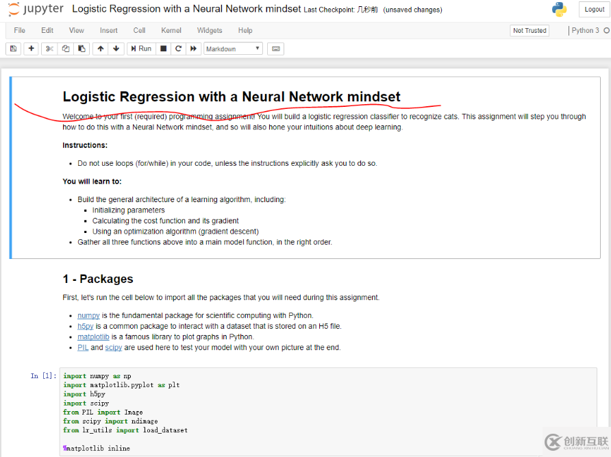This screenshot has width=611, height=457.
Task: Follow the PIL link
Action: pyautogui.click(x=83, y=347)
